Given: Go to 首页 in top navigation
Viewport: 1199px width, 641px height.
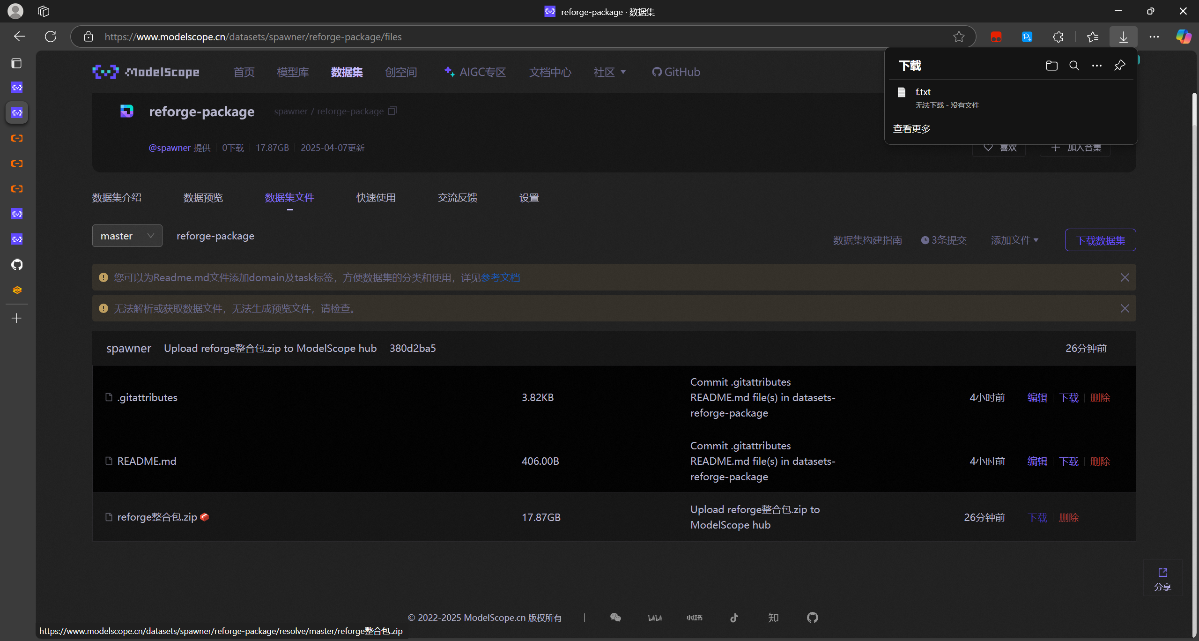Looking at the screenshot, I should 244,72.
